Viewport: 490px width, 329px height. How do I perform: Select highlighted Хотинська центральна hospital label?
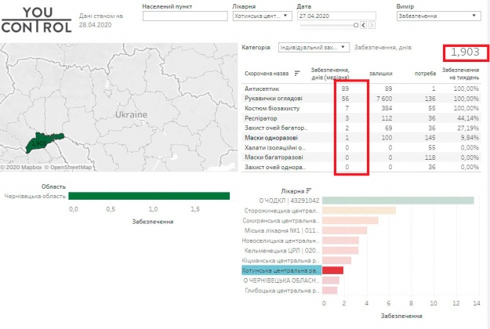click(281, 269)
